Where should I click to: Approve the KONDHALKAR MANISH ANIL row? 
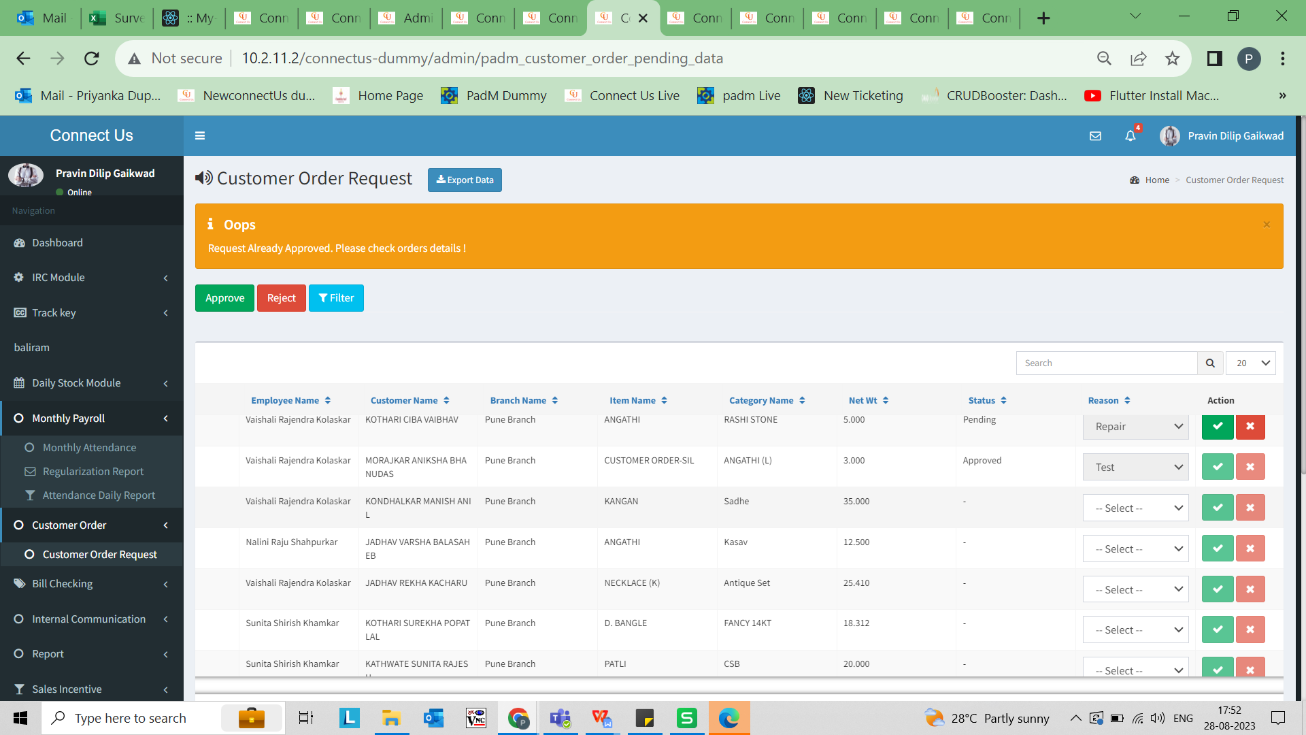(x=1218, y=508)
